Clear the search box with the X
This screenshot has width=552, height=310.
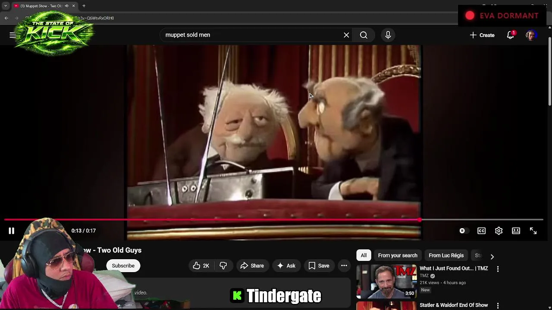click(x=346, y=35)
